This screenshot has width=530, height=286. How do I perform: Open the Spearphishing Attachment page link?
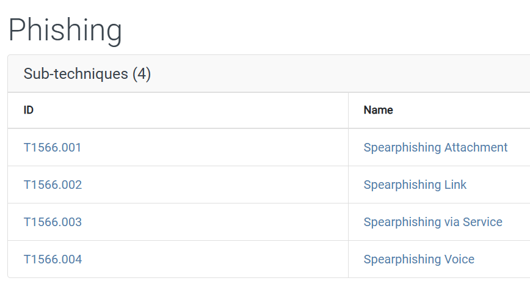coord(435,147)
